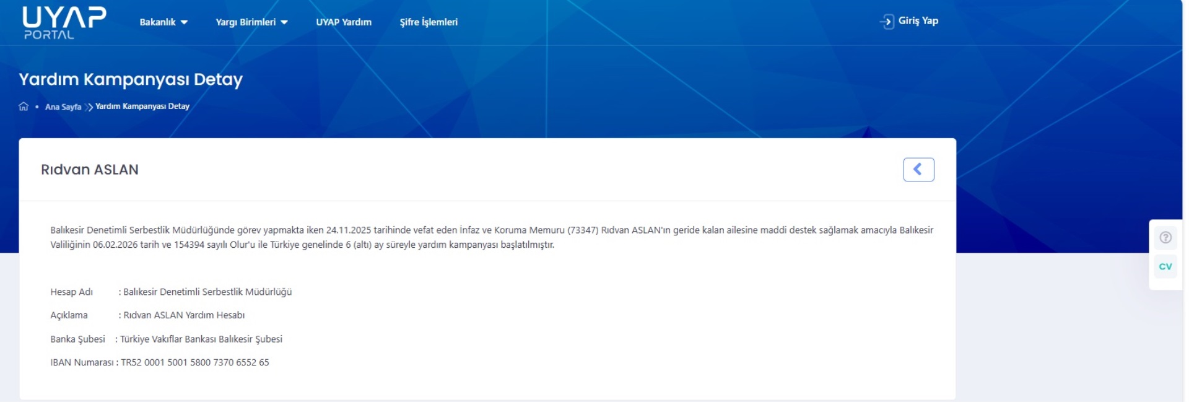Click the UYAP Portal logo

coord(64,23)
